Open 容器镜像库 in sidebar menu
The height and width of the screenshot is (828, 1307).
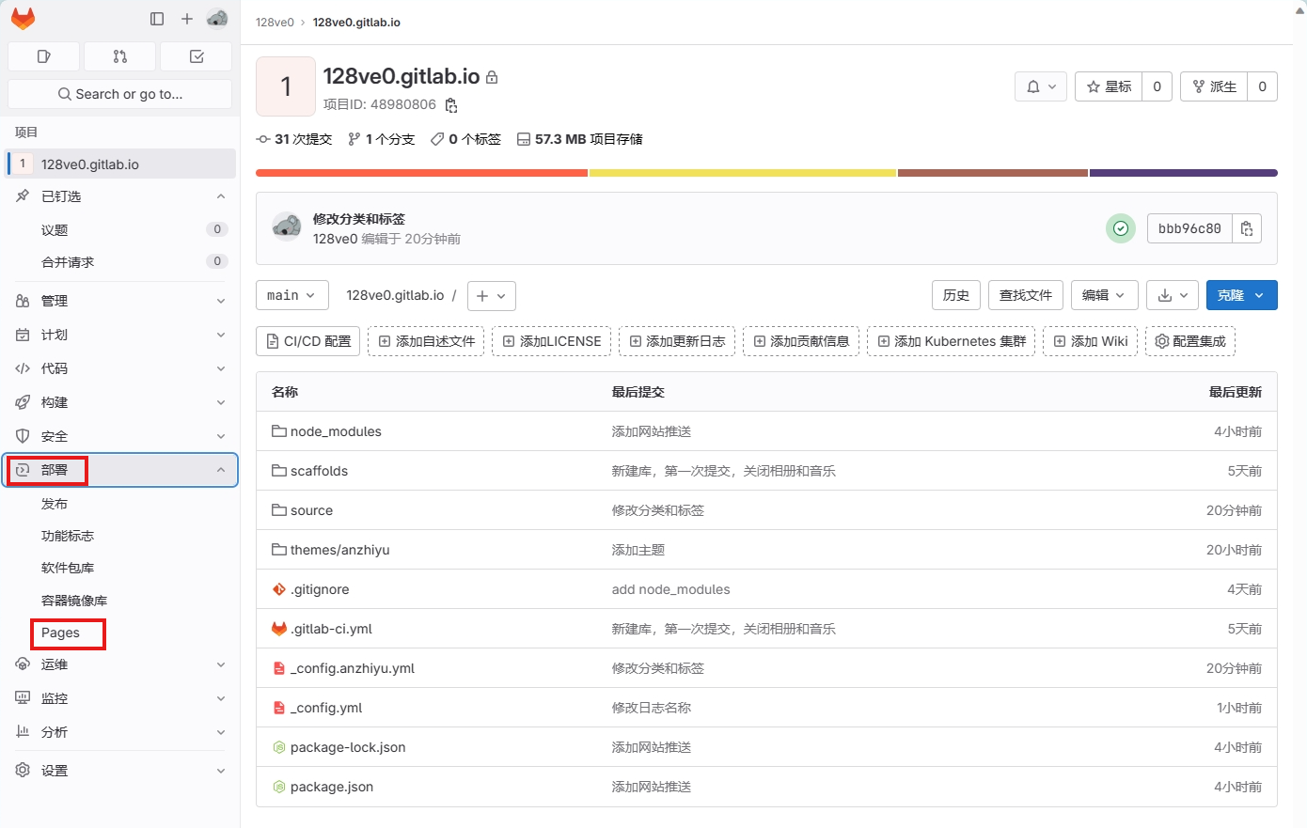[x=120, y=601]
